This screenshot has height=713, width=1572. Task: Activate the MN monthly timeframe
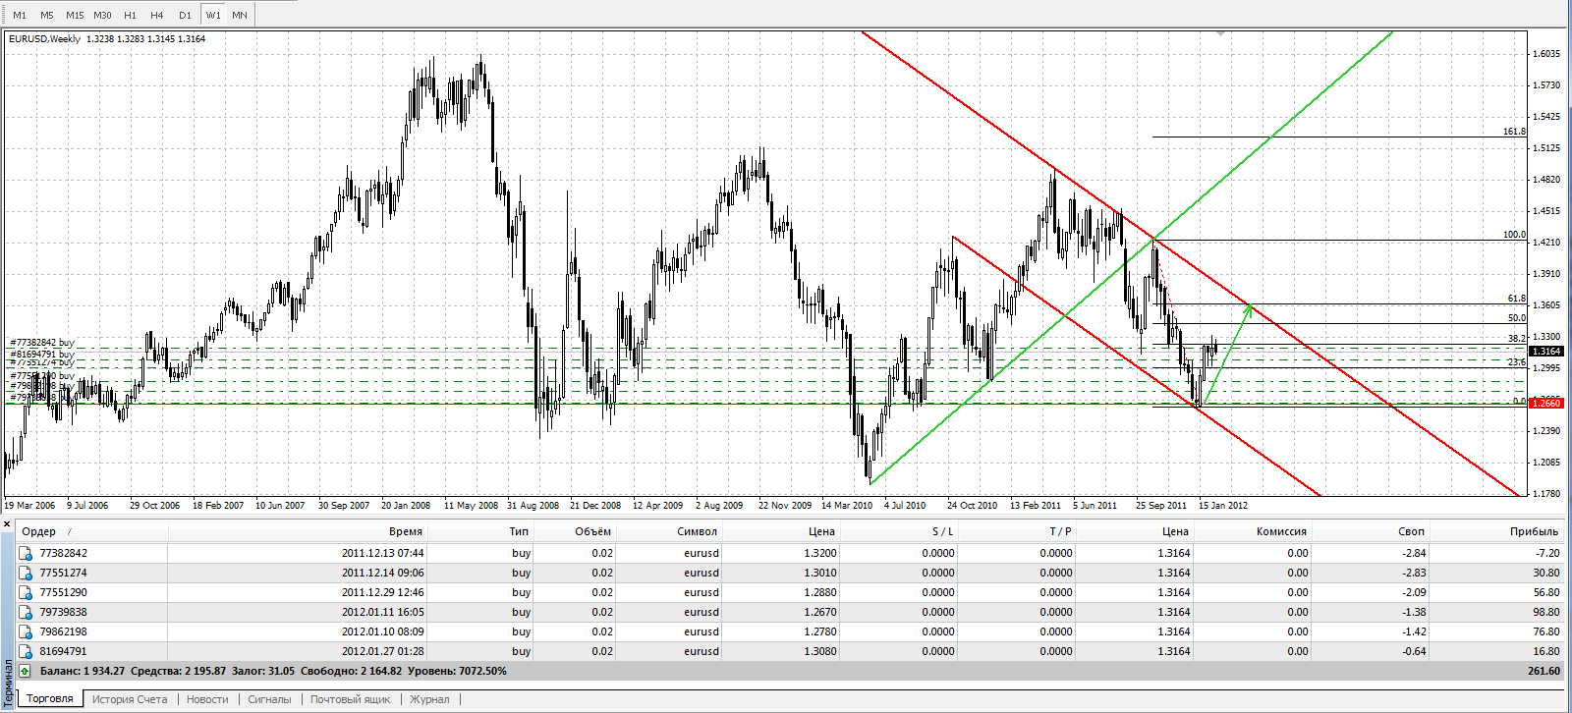[x=240, y=16]
